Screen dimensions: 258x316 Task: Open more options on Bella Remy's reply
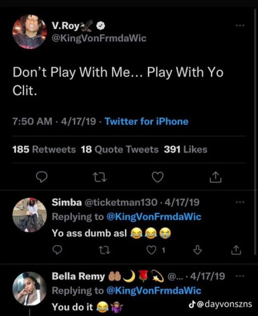240,276
